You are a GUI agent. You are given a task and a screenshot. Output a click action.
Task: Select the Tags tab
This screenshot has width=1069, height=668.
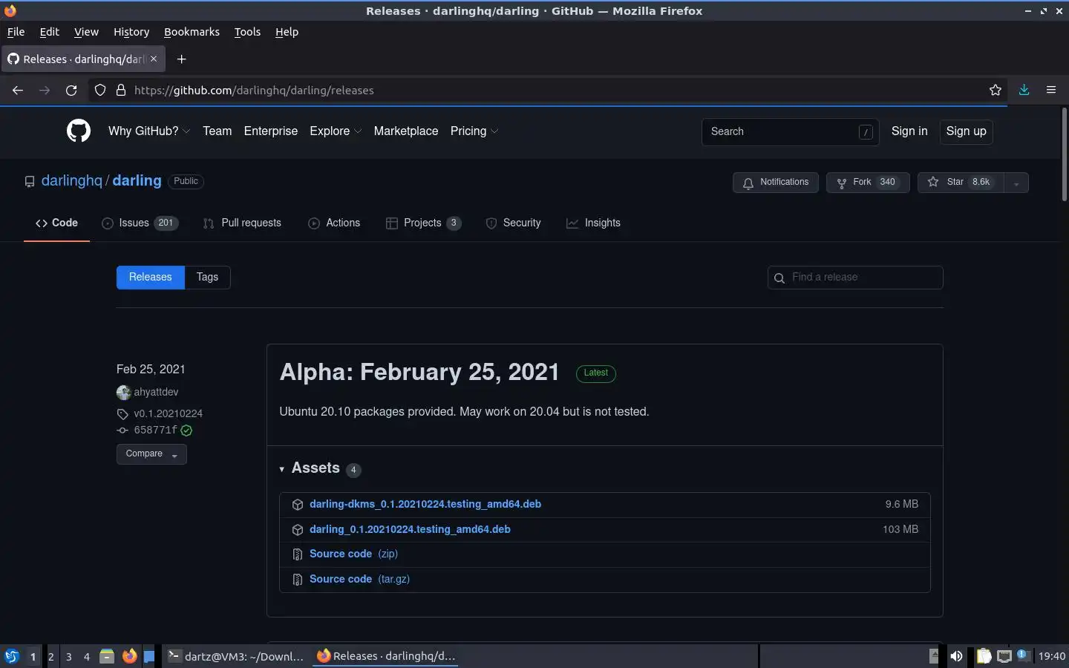tap(207, 277)
